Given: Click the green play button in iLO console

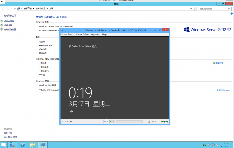Looking at the screenshot, I should click(x=110, y=122).
